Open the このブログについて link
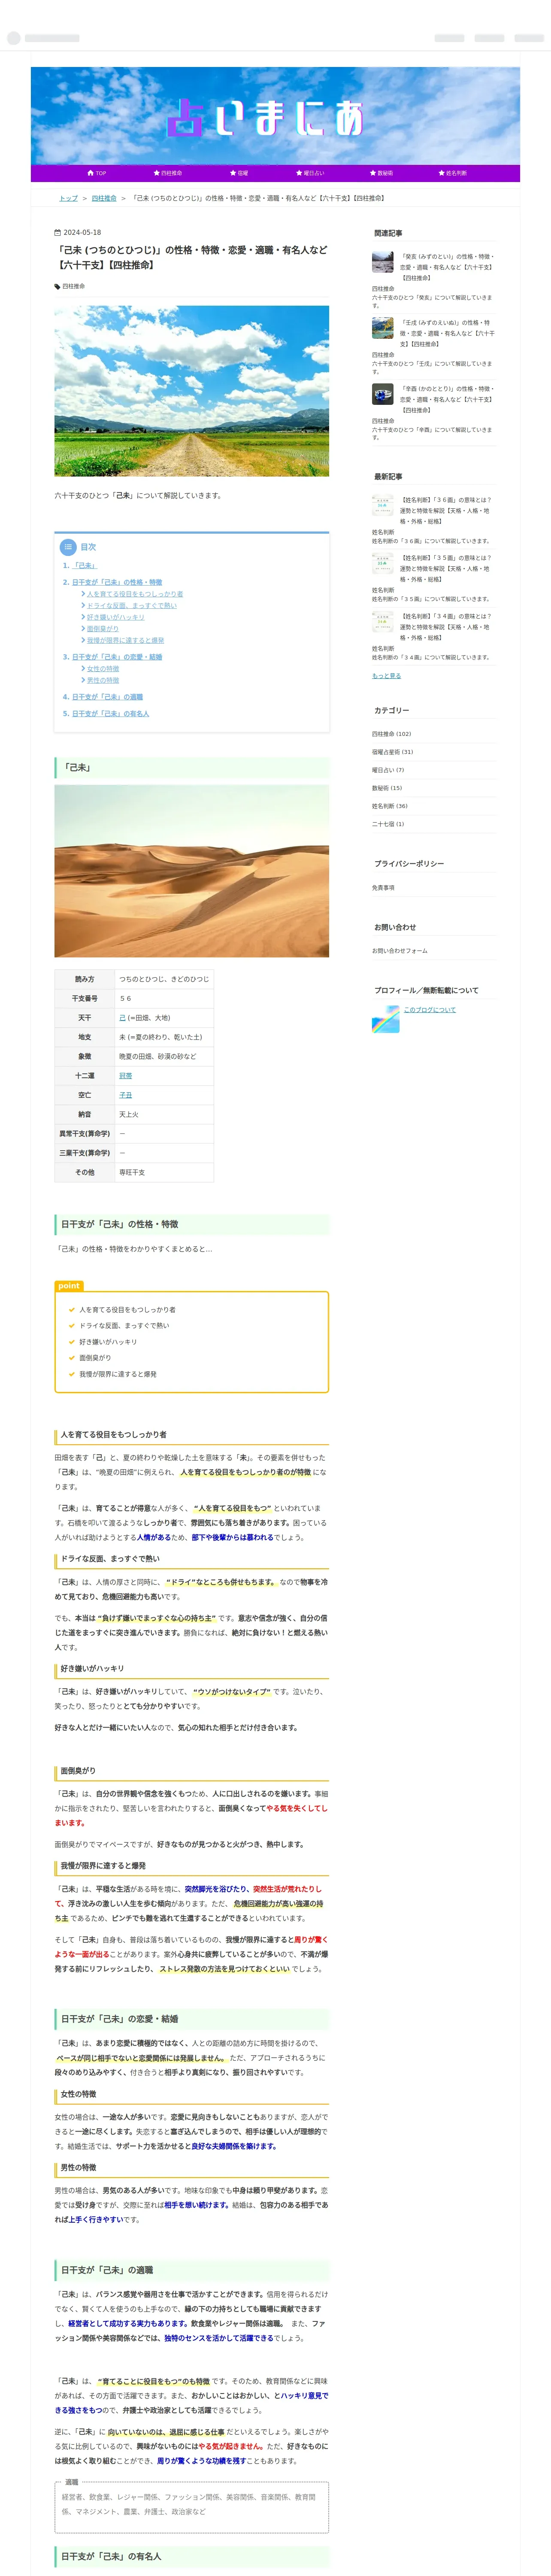The image size is (551, 2576). 429,1010
